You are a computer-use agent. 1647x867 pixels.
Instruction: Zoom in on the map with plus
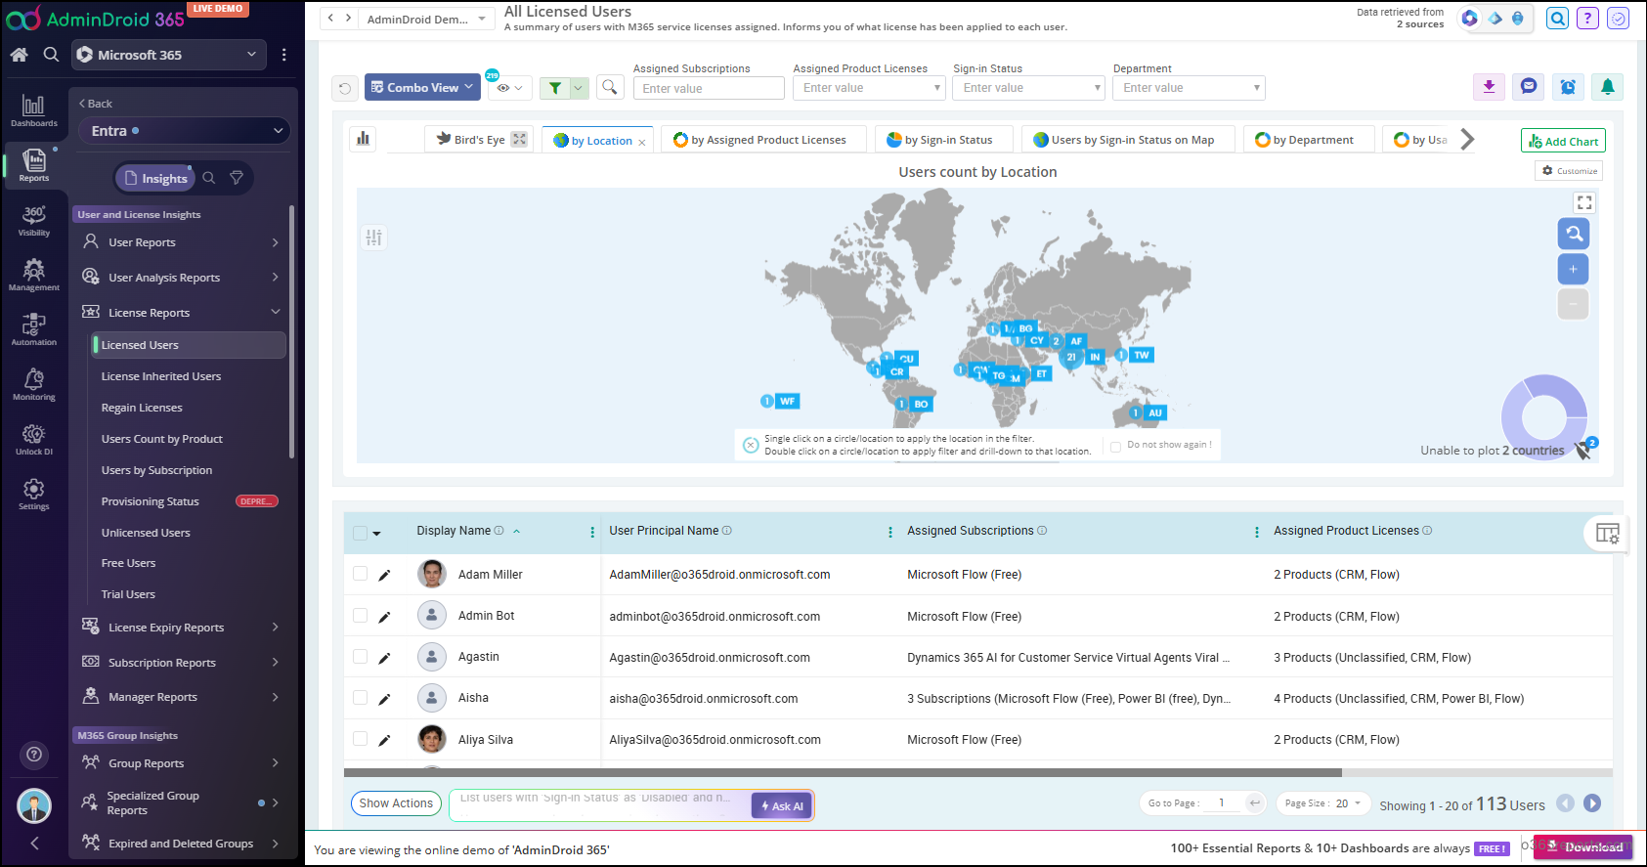(1573, 269)
